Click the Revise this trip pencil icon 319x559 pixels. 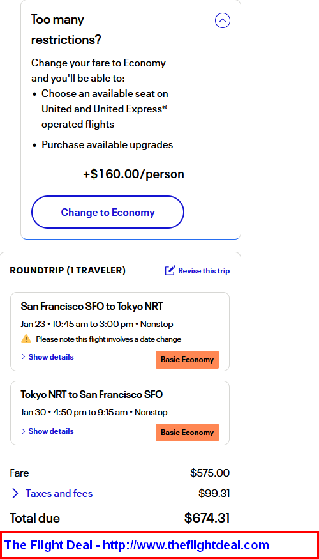point(170,271)
